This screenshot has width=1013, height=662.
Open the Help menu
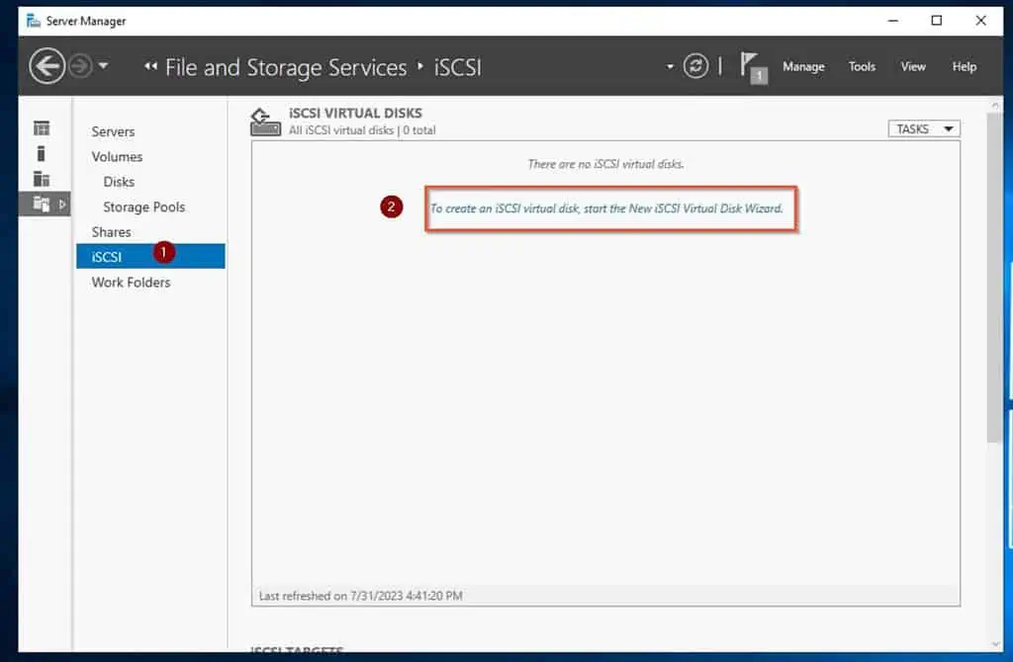click(964, 66)
